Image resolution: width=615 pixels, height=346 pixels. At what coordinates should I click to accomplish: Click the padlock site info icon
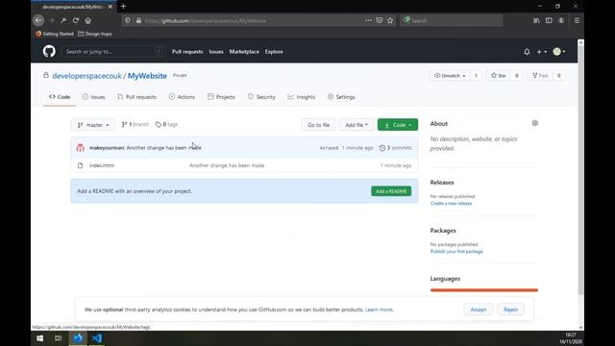(x=138, y=20)
